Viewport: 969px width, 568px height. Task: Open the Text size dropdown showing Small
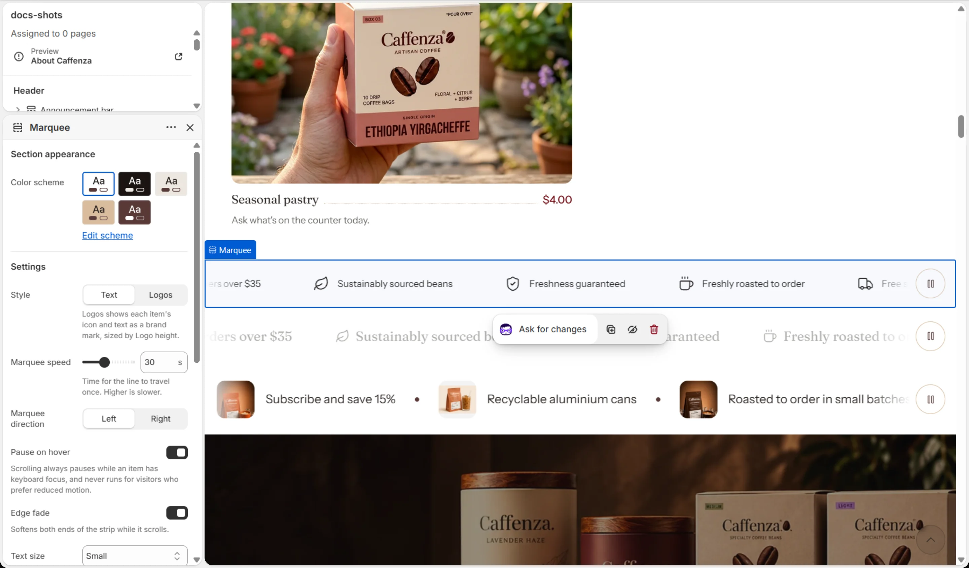click(135, 556)
